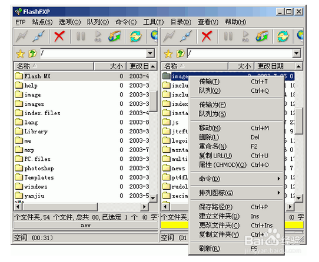Choose 传输(T) from context menu
The height and width of the screenshot is (262, 319).
(237, 82)
